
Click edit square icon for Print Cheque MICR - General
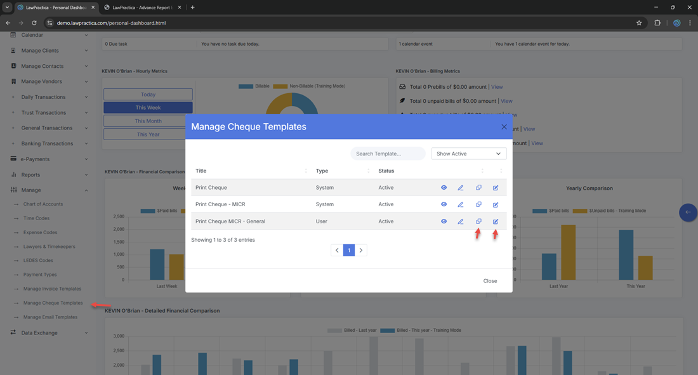tap(496, 221)
